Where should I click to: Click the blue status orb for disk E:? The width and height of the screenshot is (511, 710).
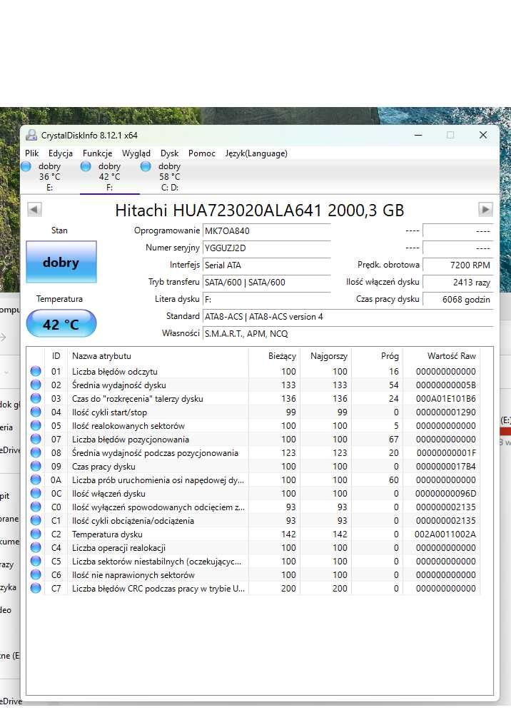[26, 166]
